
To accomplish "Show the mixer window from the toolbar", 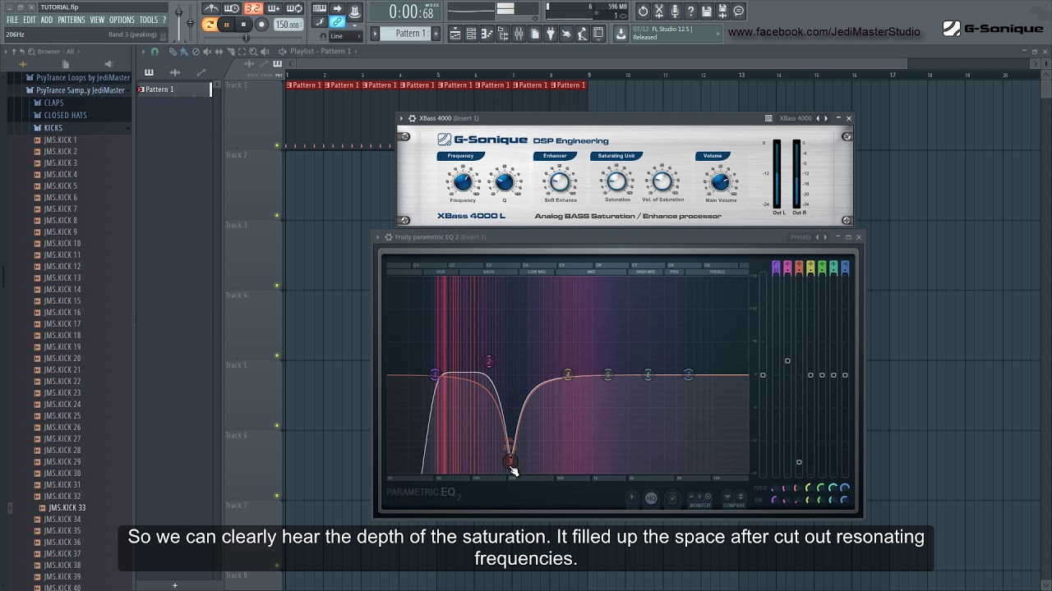I will pyautogui.click(x=519, y=33).
